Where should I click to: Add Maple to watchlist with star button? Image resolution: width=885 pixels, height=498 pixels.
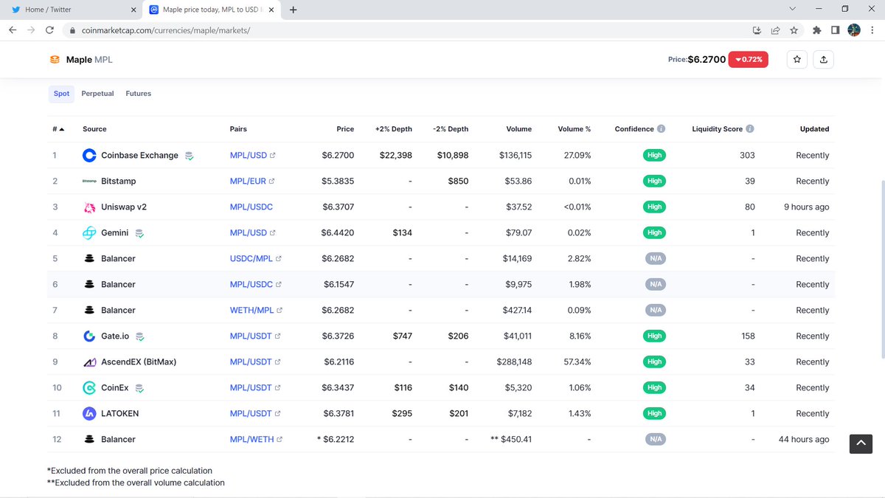point(796,60)
